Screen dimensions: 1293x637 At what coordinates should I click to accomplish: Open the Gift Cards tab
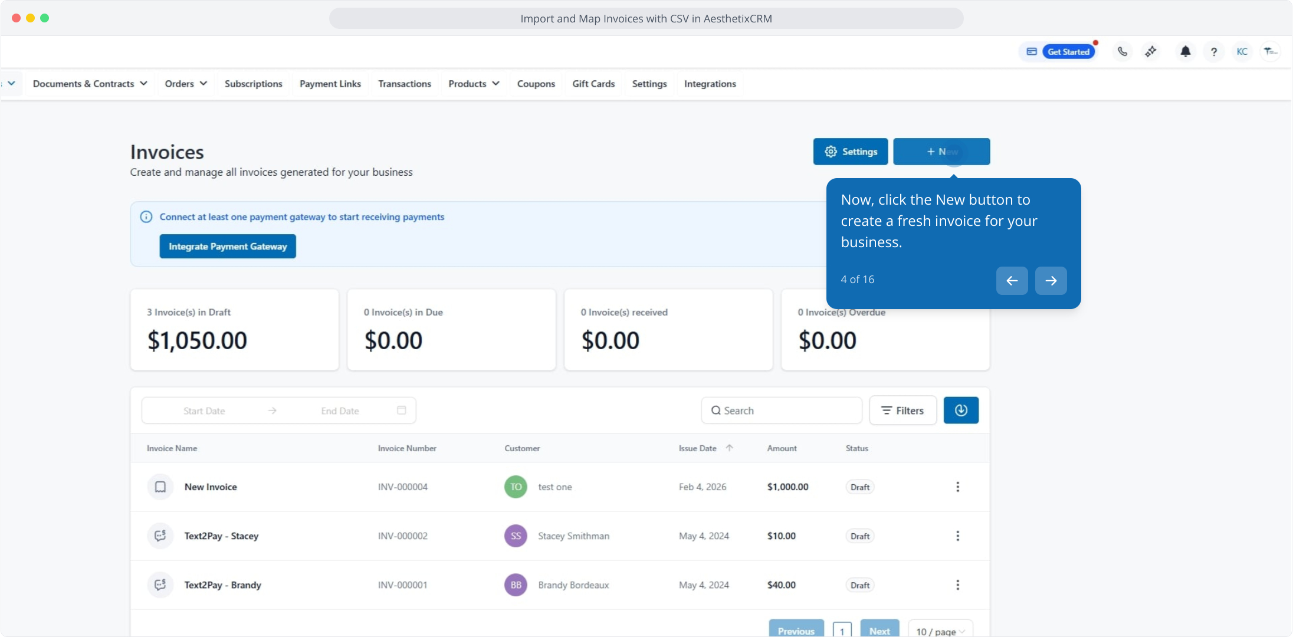point(593,84)
